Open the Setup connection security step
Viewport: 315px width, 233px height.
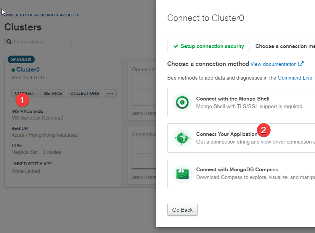tap(209, 46)
